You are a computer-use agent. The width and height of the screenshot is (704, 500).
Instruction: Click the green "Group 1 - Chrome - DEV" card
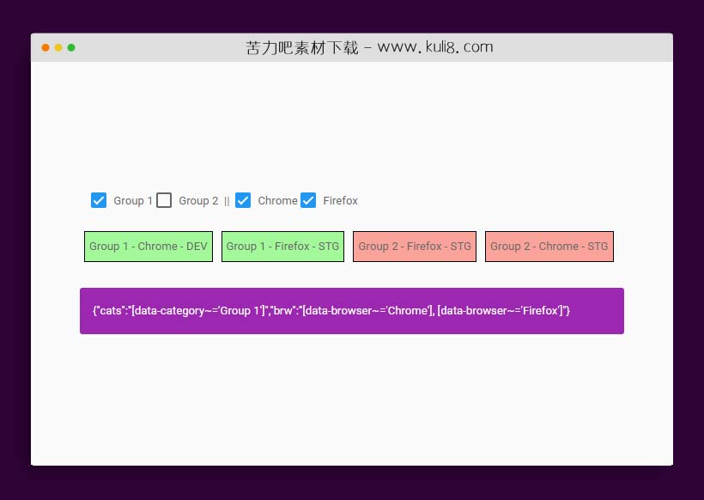(x=148, y=247)
